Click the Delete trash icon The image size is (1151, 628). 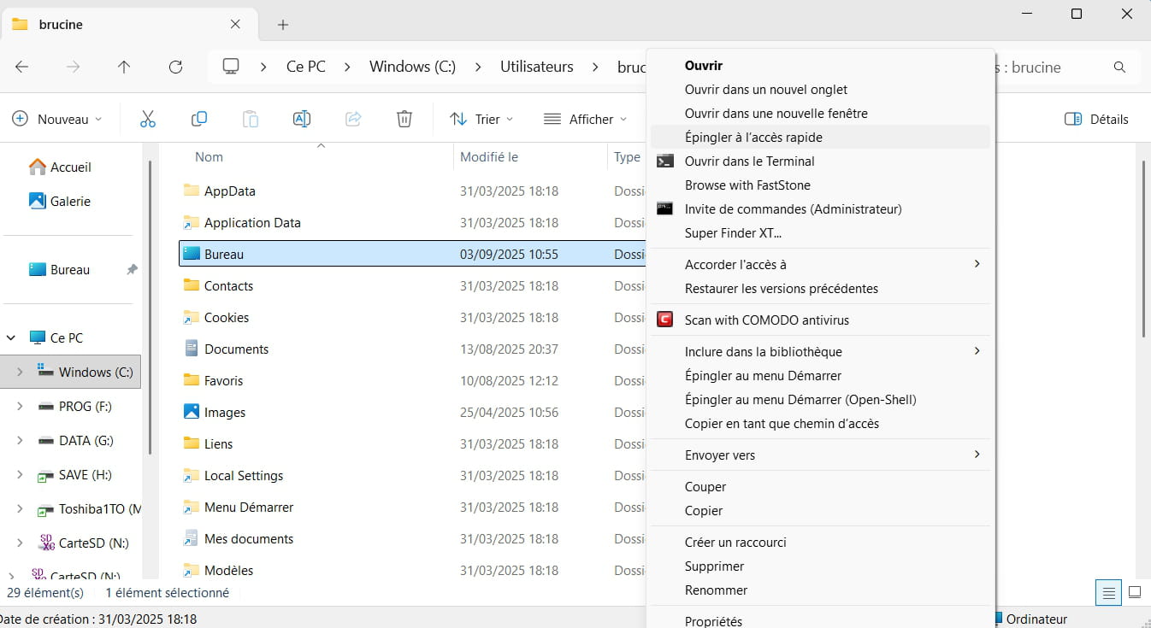(404, 119)
